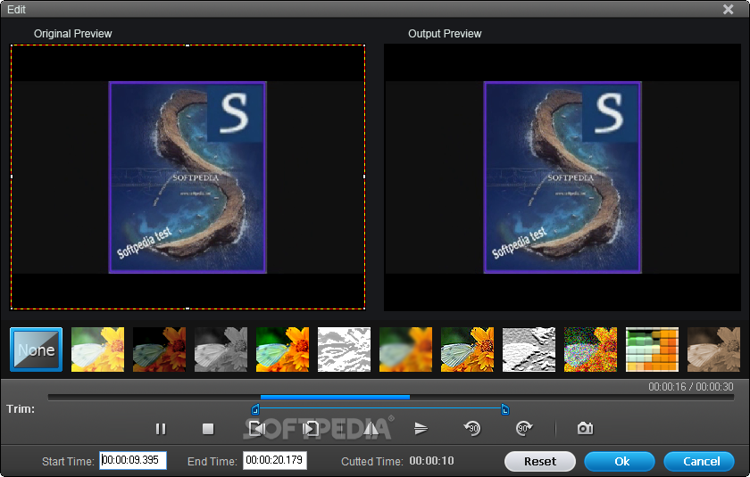Apply the gray emboss effect

pyautogui.click(x=529, y=350)
